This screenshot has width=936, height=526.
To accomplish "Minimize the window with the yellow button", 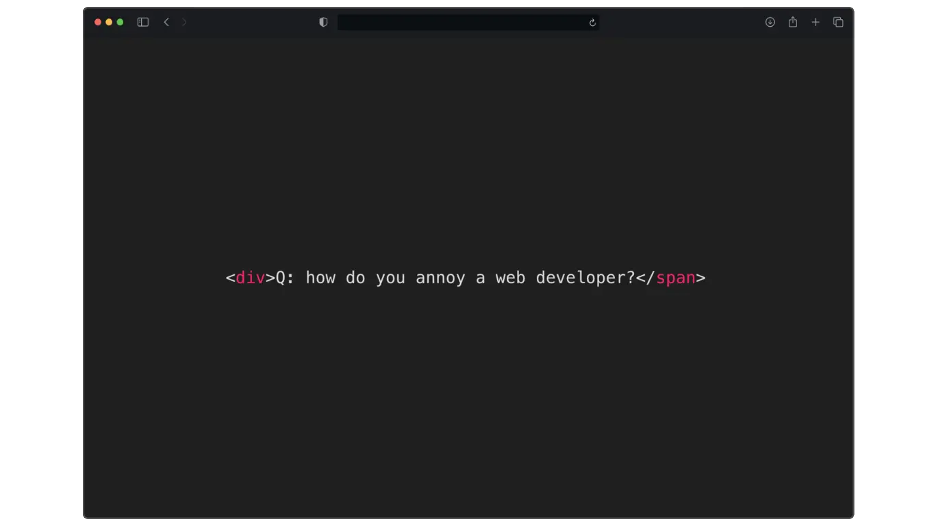I will [x=109, y=22].
